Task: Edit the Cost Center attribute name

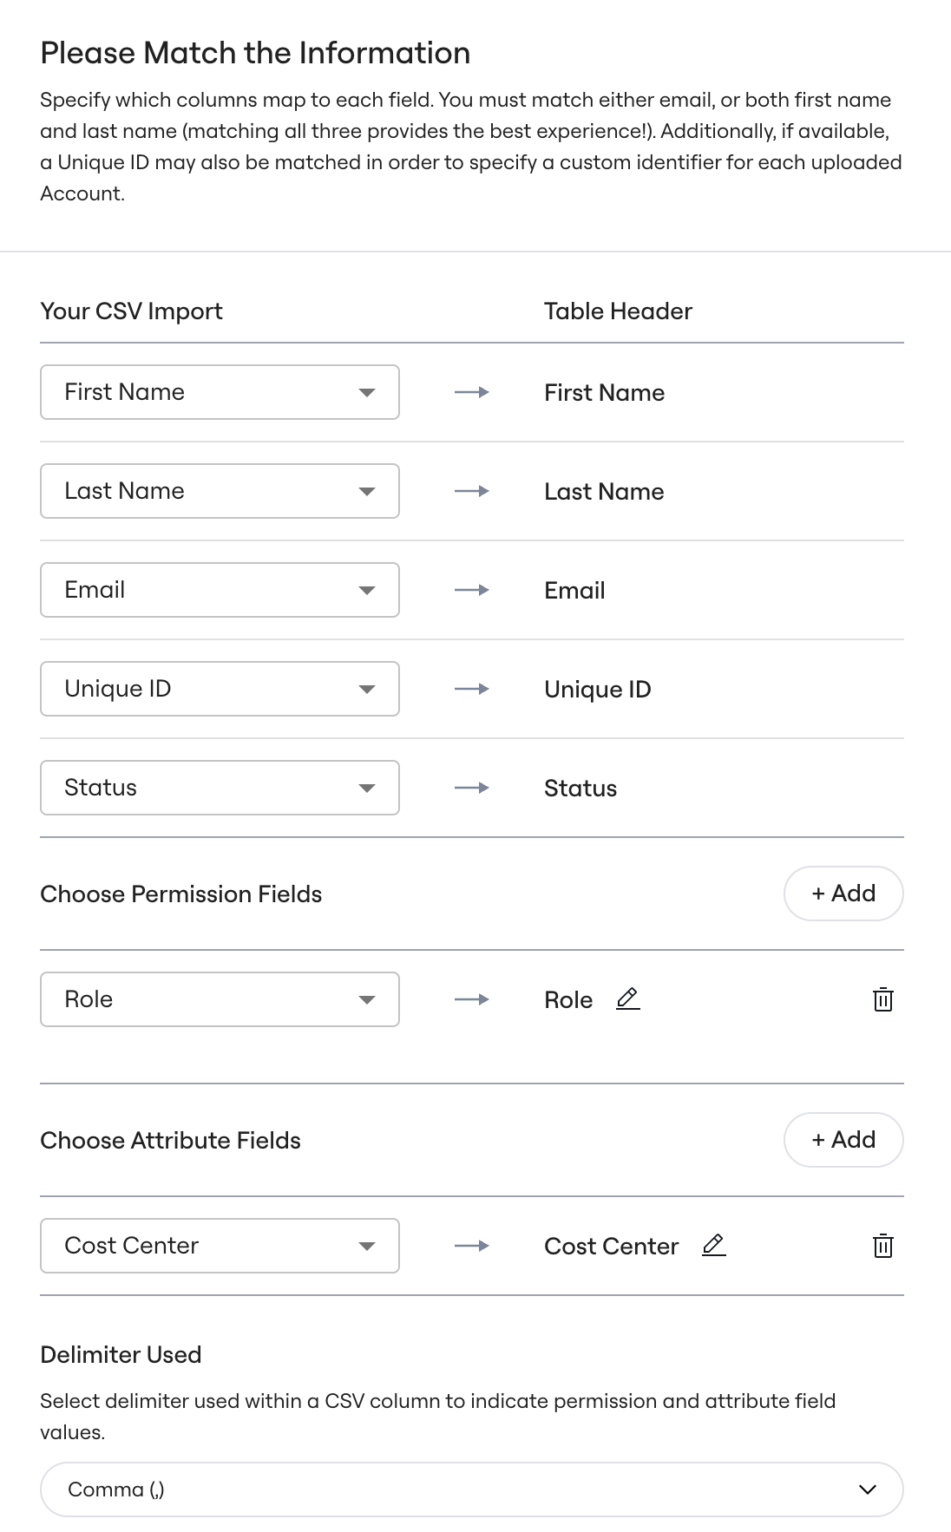Action: point(713,1246)
